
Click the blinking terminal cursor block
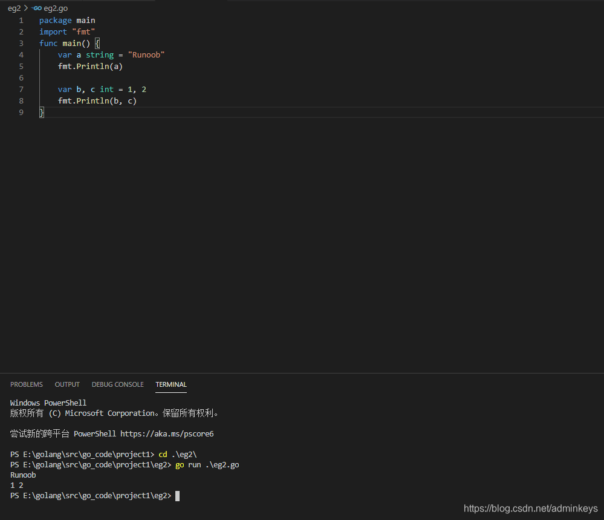point(177,495)
